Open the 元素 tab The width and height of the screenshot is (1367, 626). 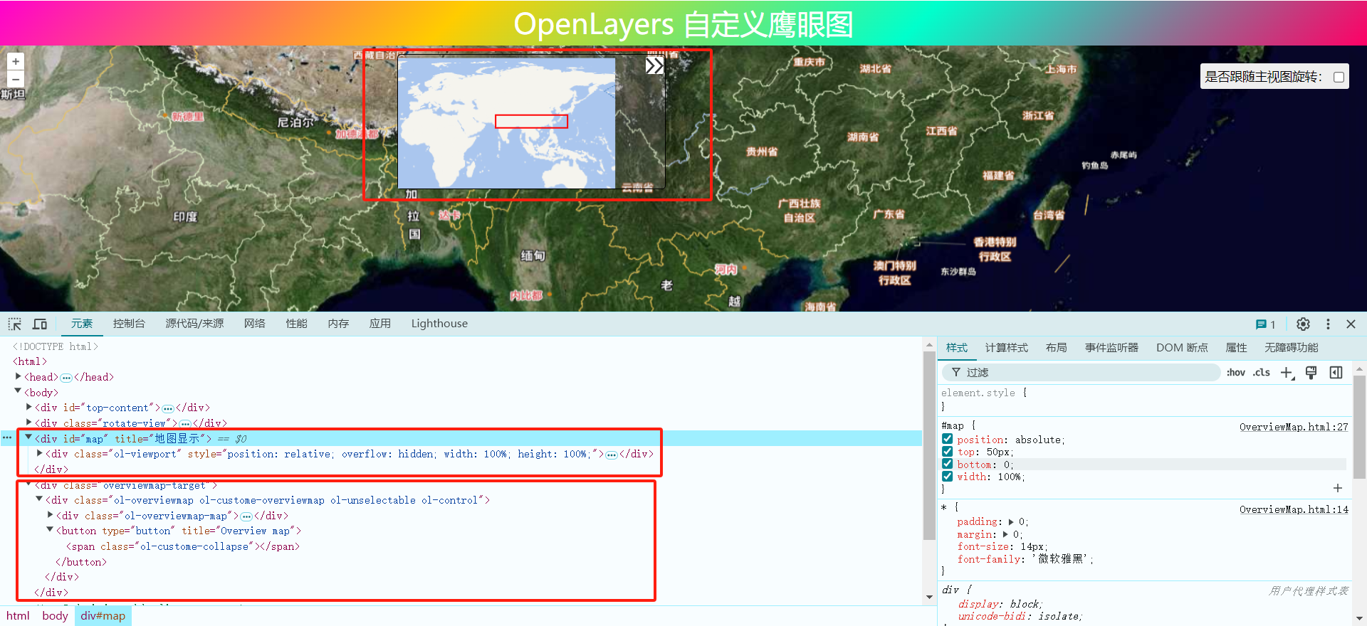82,324
